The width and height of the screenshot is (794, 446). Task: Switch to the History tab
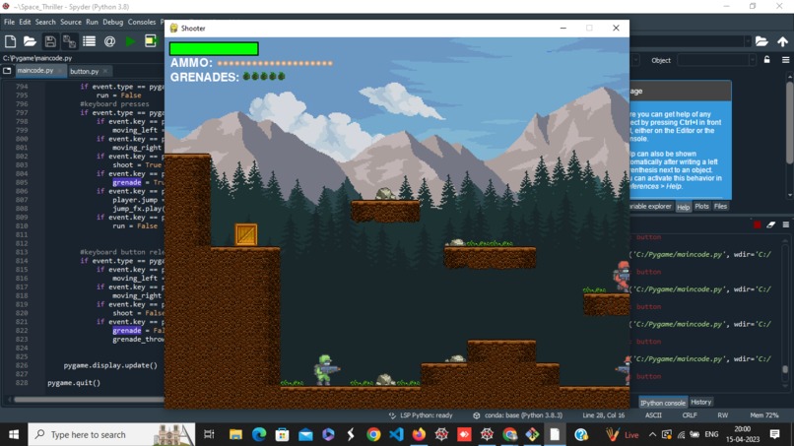tap(700, 402)
